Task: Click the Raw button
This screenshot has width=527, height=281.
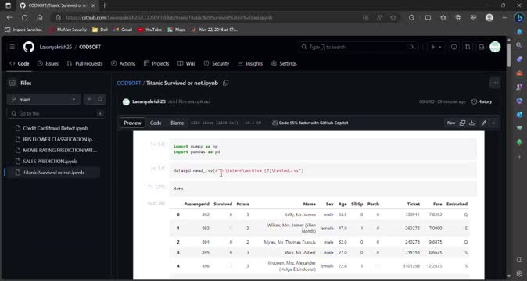Action: (x=450, y=123)
